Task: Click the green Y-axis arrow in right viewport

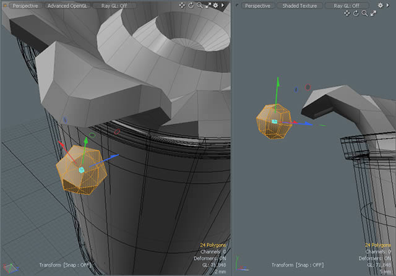Action: click(x=278, y=84)
